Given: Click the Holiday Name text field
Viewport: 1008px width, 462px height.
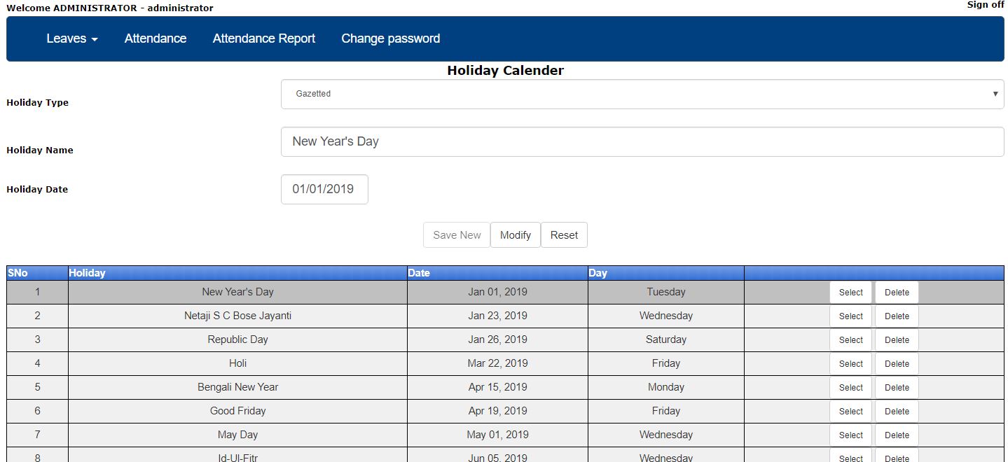Looking at the screenshot, I should tap(642, 141).
